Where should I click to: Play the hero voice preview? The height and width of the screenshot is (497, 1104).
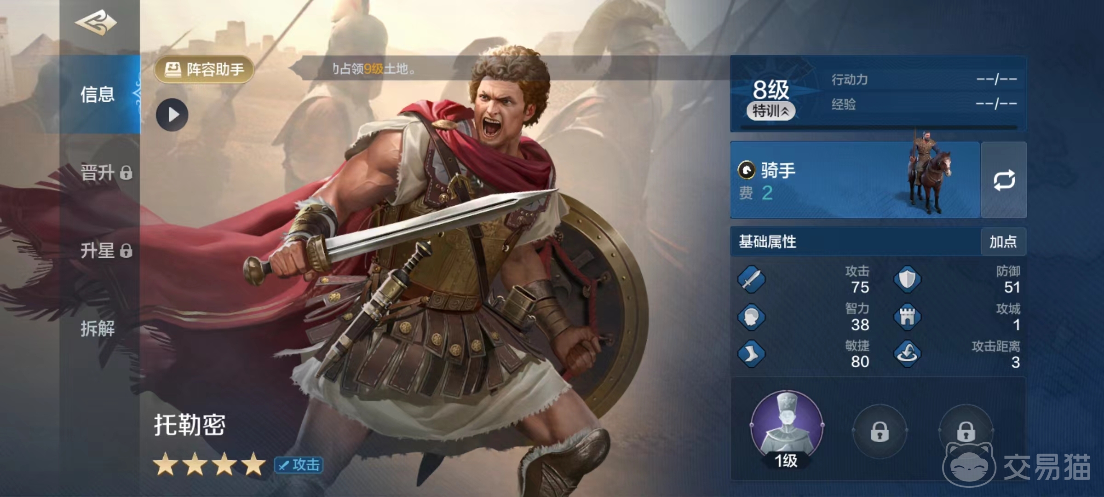pyautogui.click(x=172, y=115)
